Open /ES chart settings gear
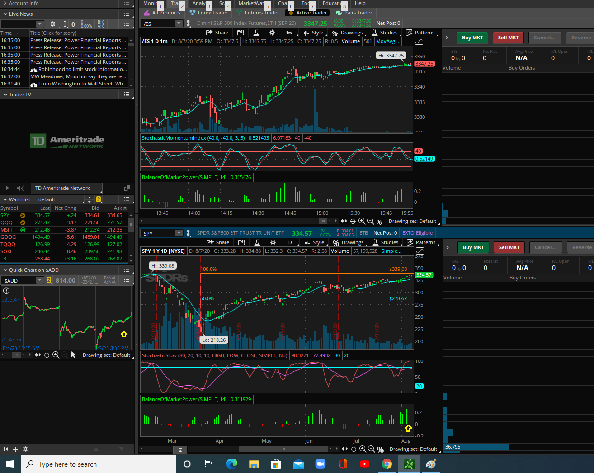The image size is (594, 473). 272,33
